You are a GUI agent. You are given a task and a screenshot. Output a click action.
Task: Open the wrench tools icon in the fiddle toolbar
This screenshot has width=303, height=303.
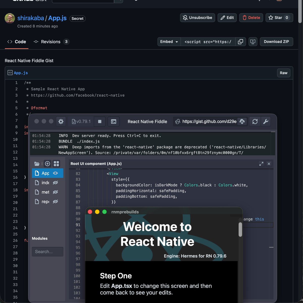pos(266,121)
